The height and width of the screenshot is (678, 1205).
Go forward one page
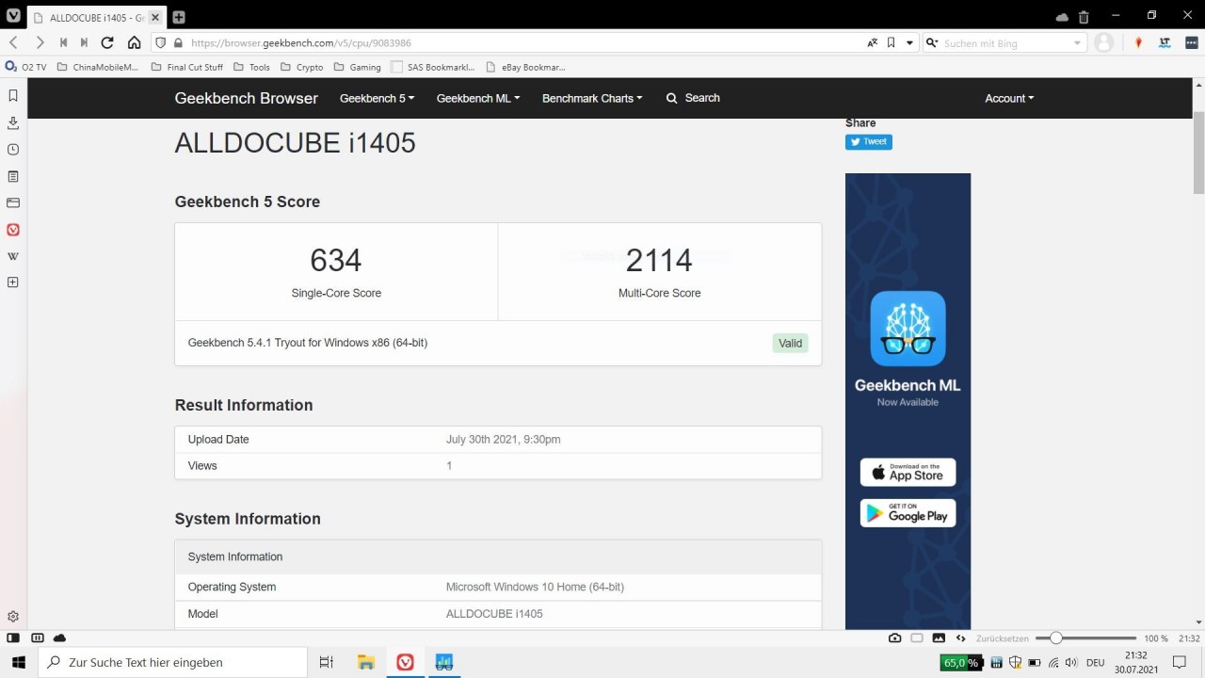click(40, 42)
